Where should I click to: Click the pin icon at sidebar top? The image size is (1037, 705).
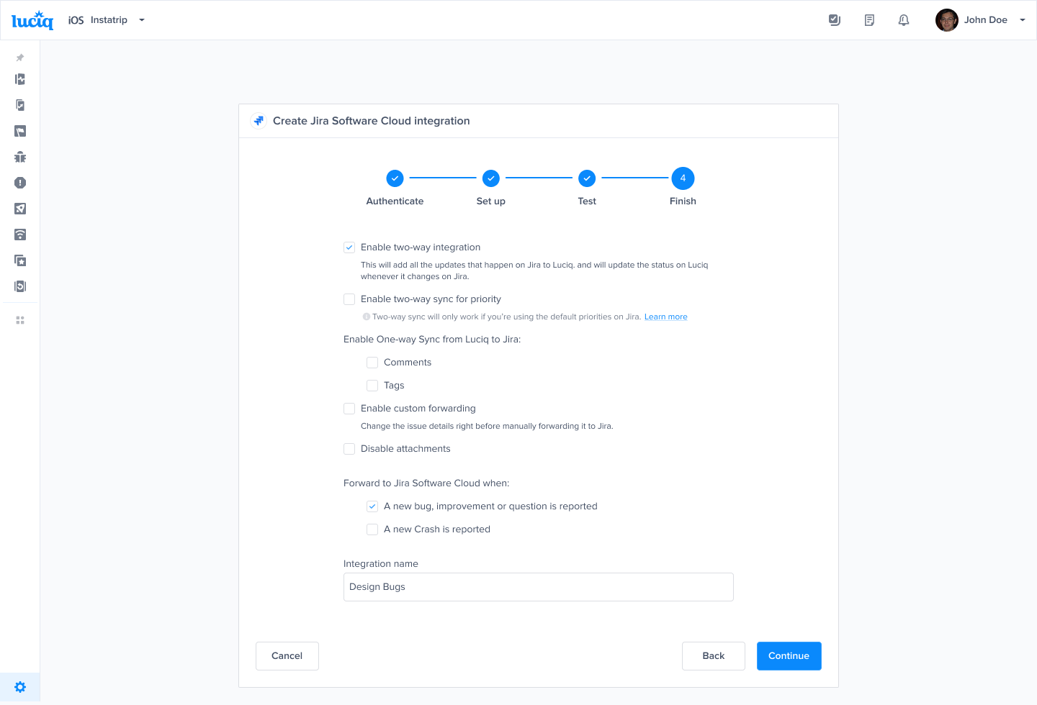(x=19, y=58)
